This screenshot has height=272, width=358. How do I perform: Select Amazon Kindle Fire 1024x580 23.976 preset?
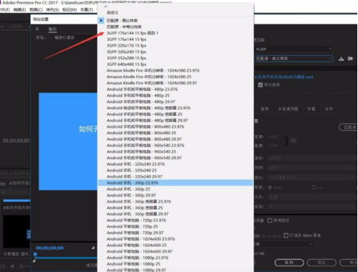(x=175, y=70)
